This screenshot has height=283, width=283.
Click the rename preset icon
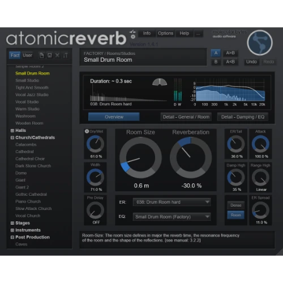pyautogui.click(x=65, y=55)
